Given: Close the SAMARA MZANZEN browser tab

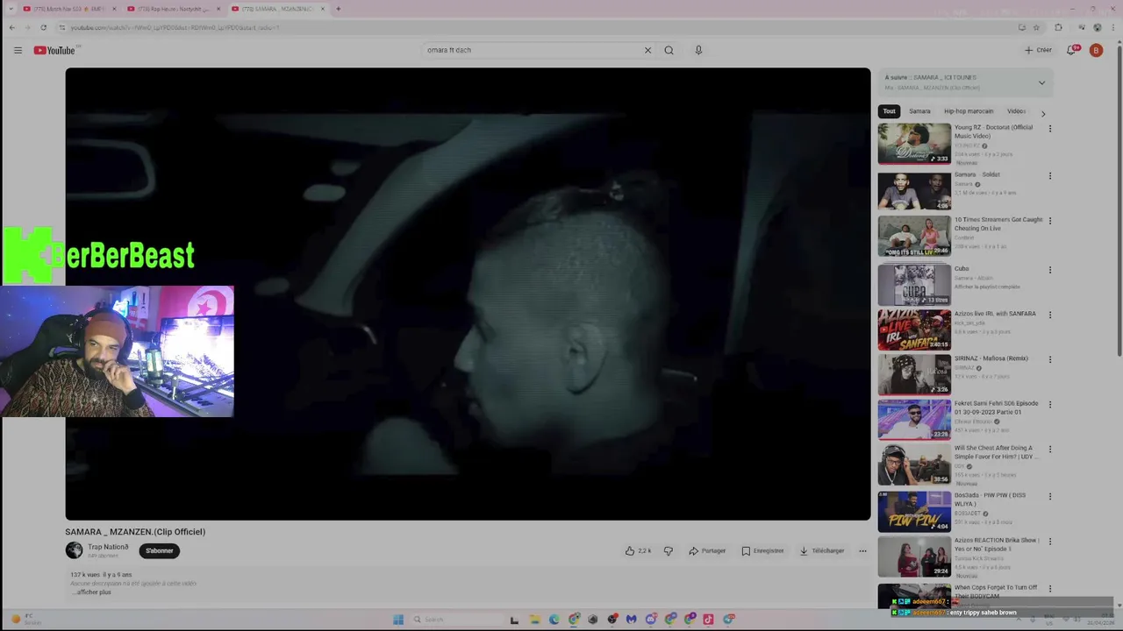Looking at the screenshot, I should [323, 9].
